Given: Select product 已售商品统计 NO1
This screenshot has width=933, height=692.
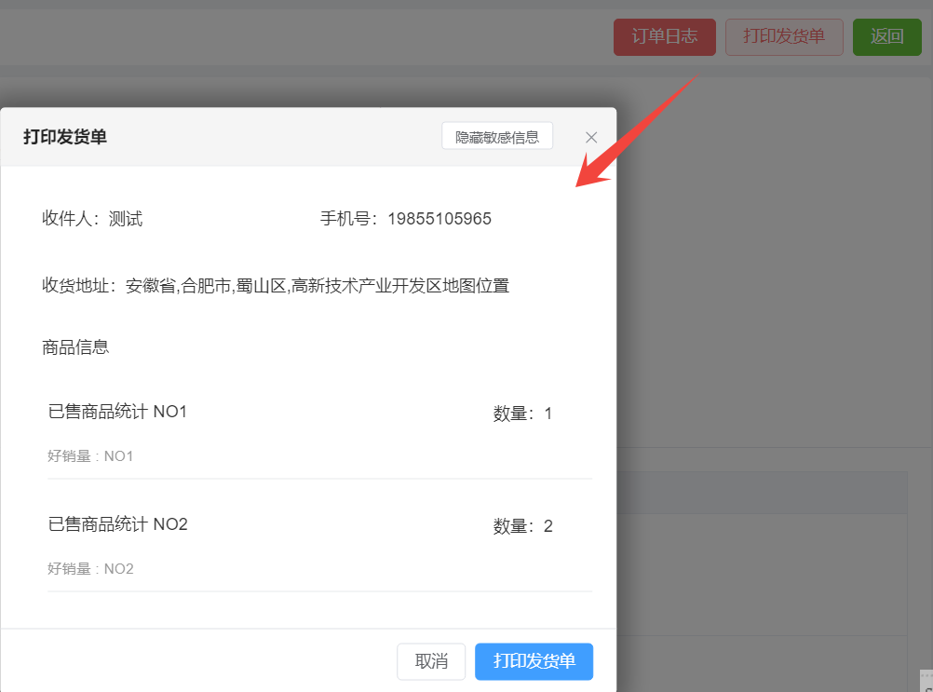Looking at the screenshot, I should pyautogui.click(x=118, y=411).
